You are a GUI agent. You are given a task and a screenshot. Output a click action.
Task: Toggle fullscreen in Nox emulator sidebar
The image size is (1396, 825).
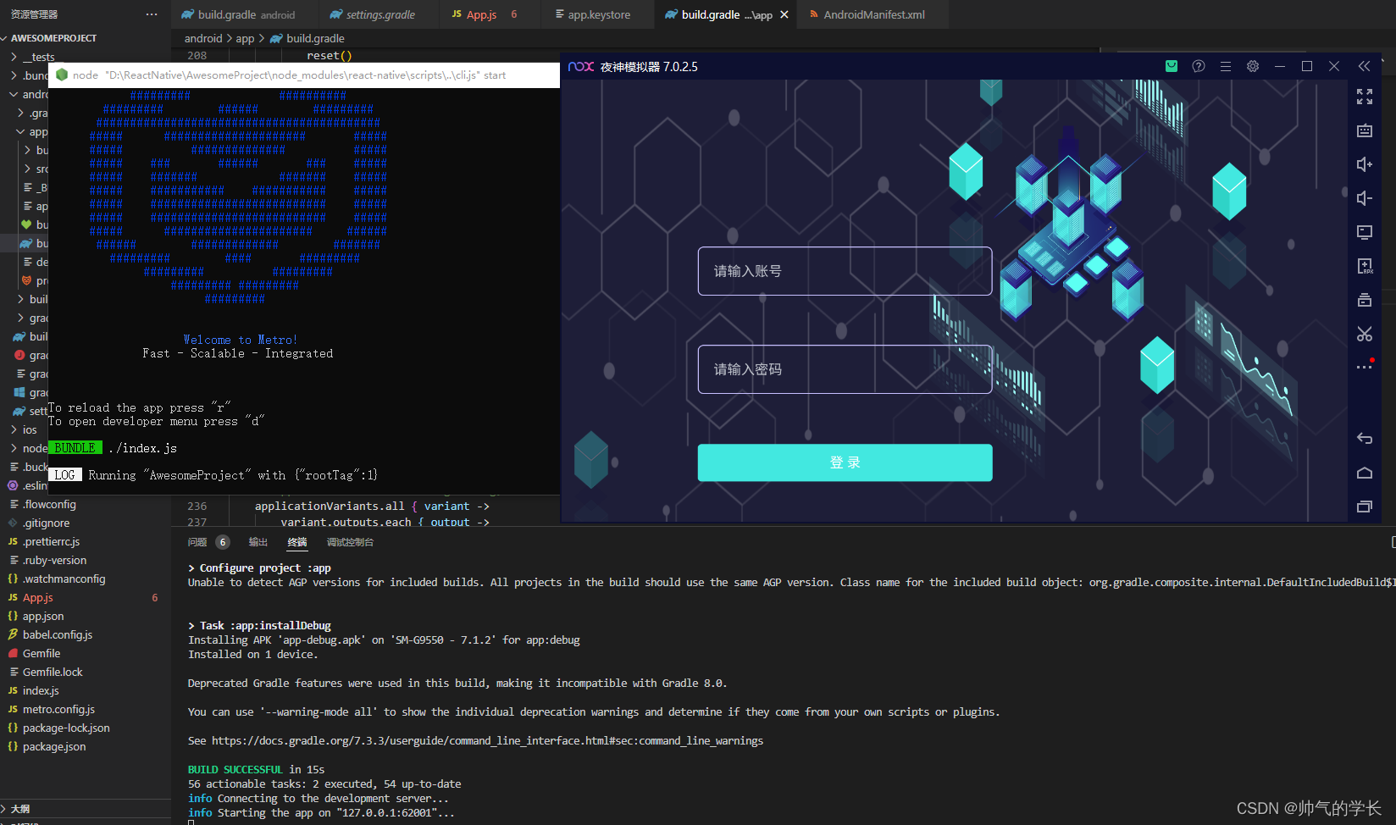1364,97
